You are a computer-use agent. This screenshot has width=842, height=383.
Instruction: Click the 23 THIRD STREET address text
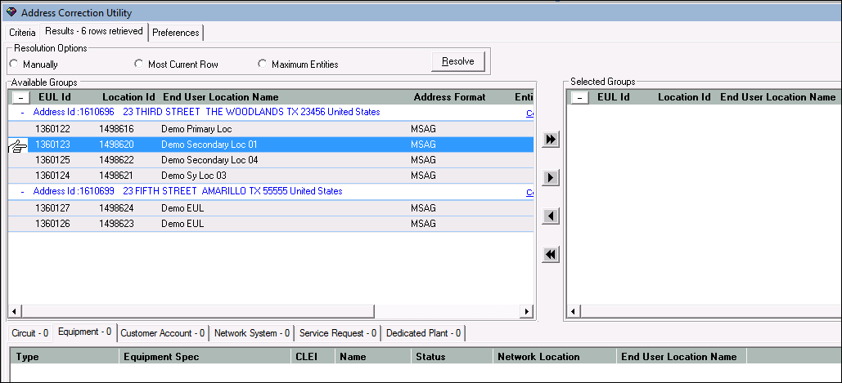251,113
